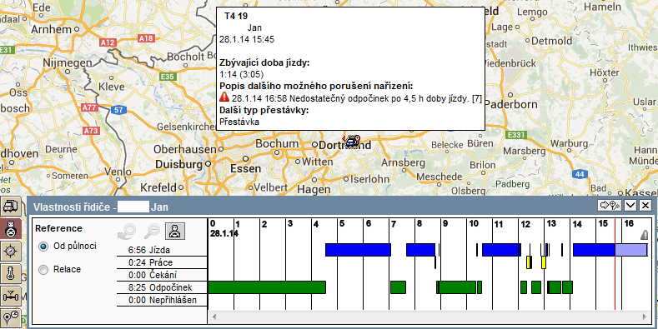Click the first blue driving block after hour 4

359,250
